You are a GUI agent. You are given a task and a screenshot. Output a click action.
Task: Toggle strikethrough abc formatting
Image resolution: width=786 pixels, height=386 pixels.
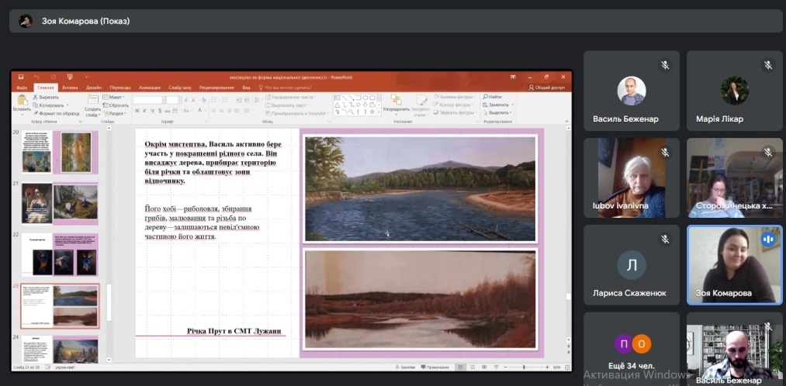[x=168, y=111]
